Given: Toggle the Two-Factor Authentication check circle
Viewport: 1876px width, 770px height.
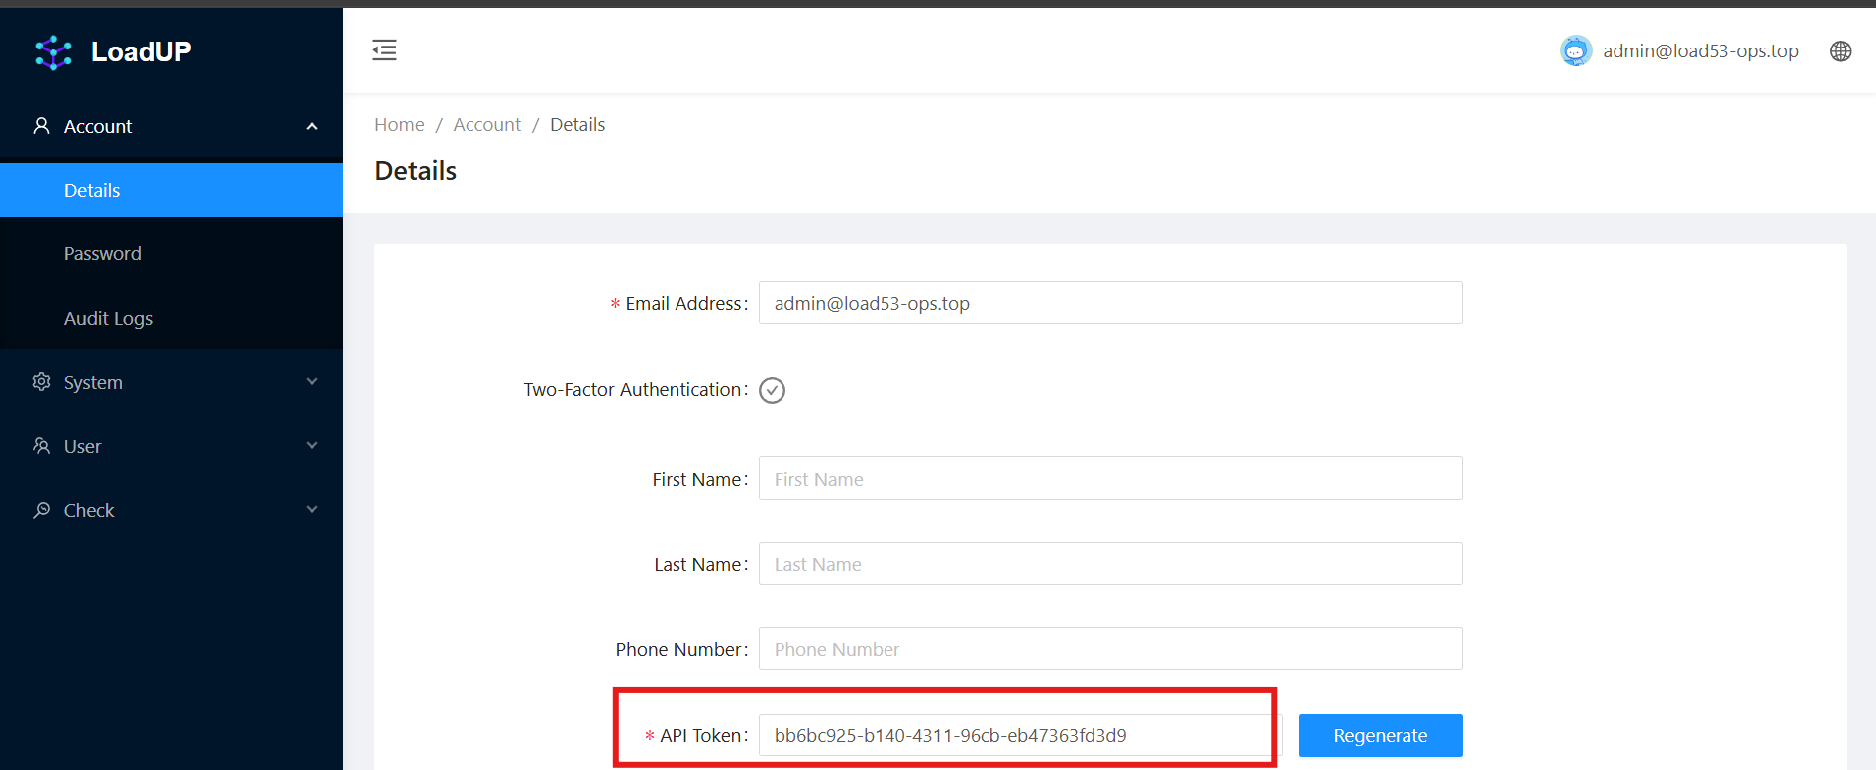Looking at the screenshot, I should pyautogui.click(x=772, y=390).
